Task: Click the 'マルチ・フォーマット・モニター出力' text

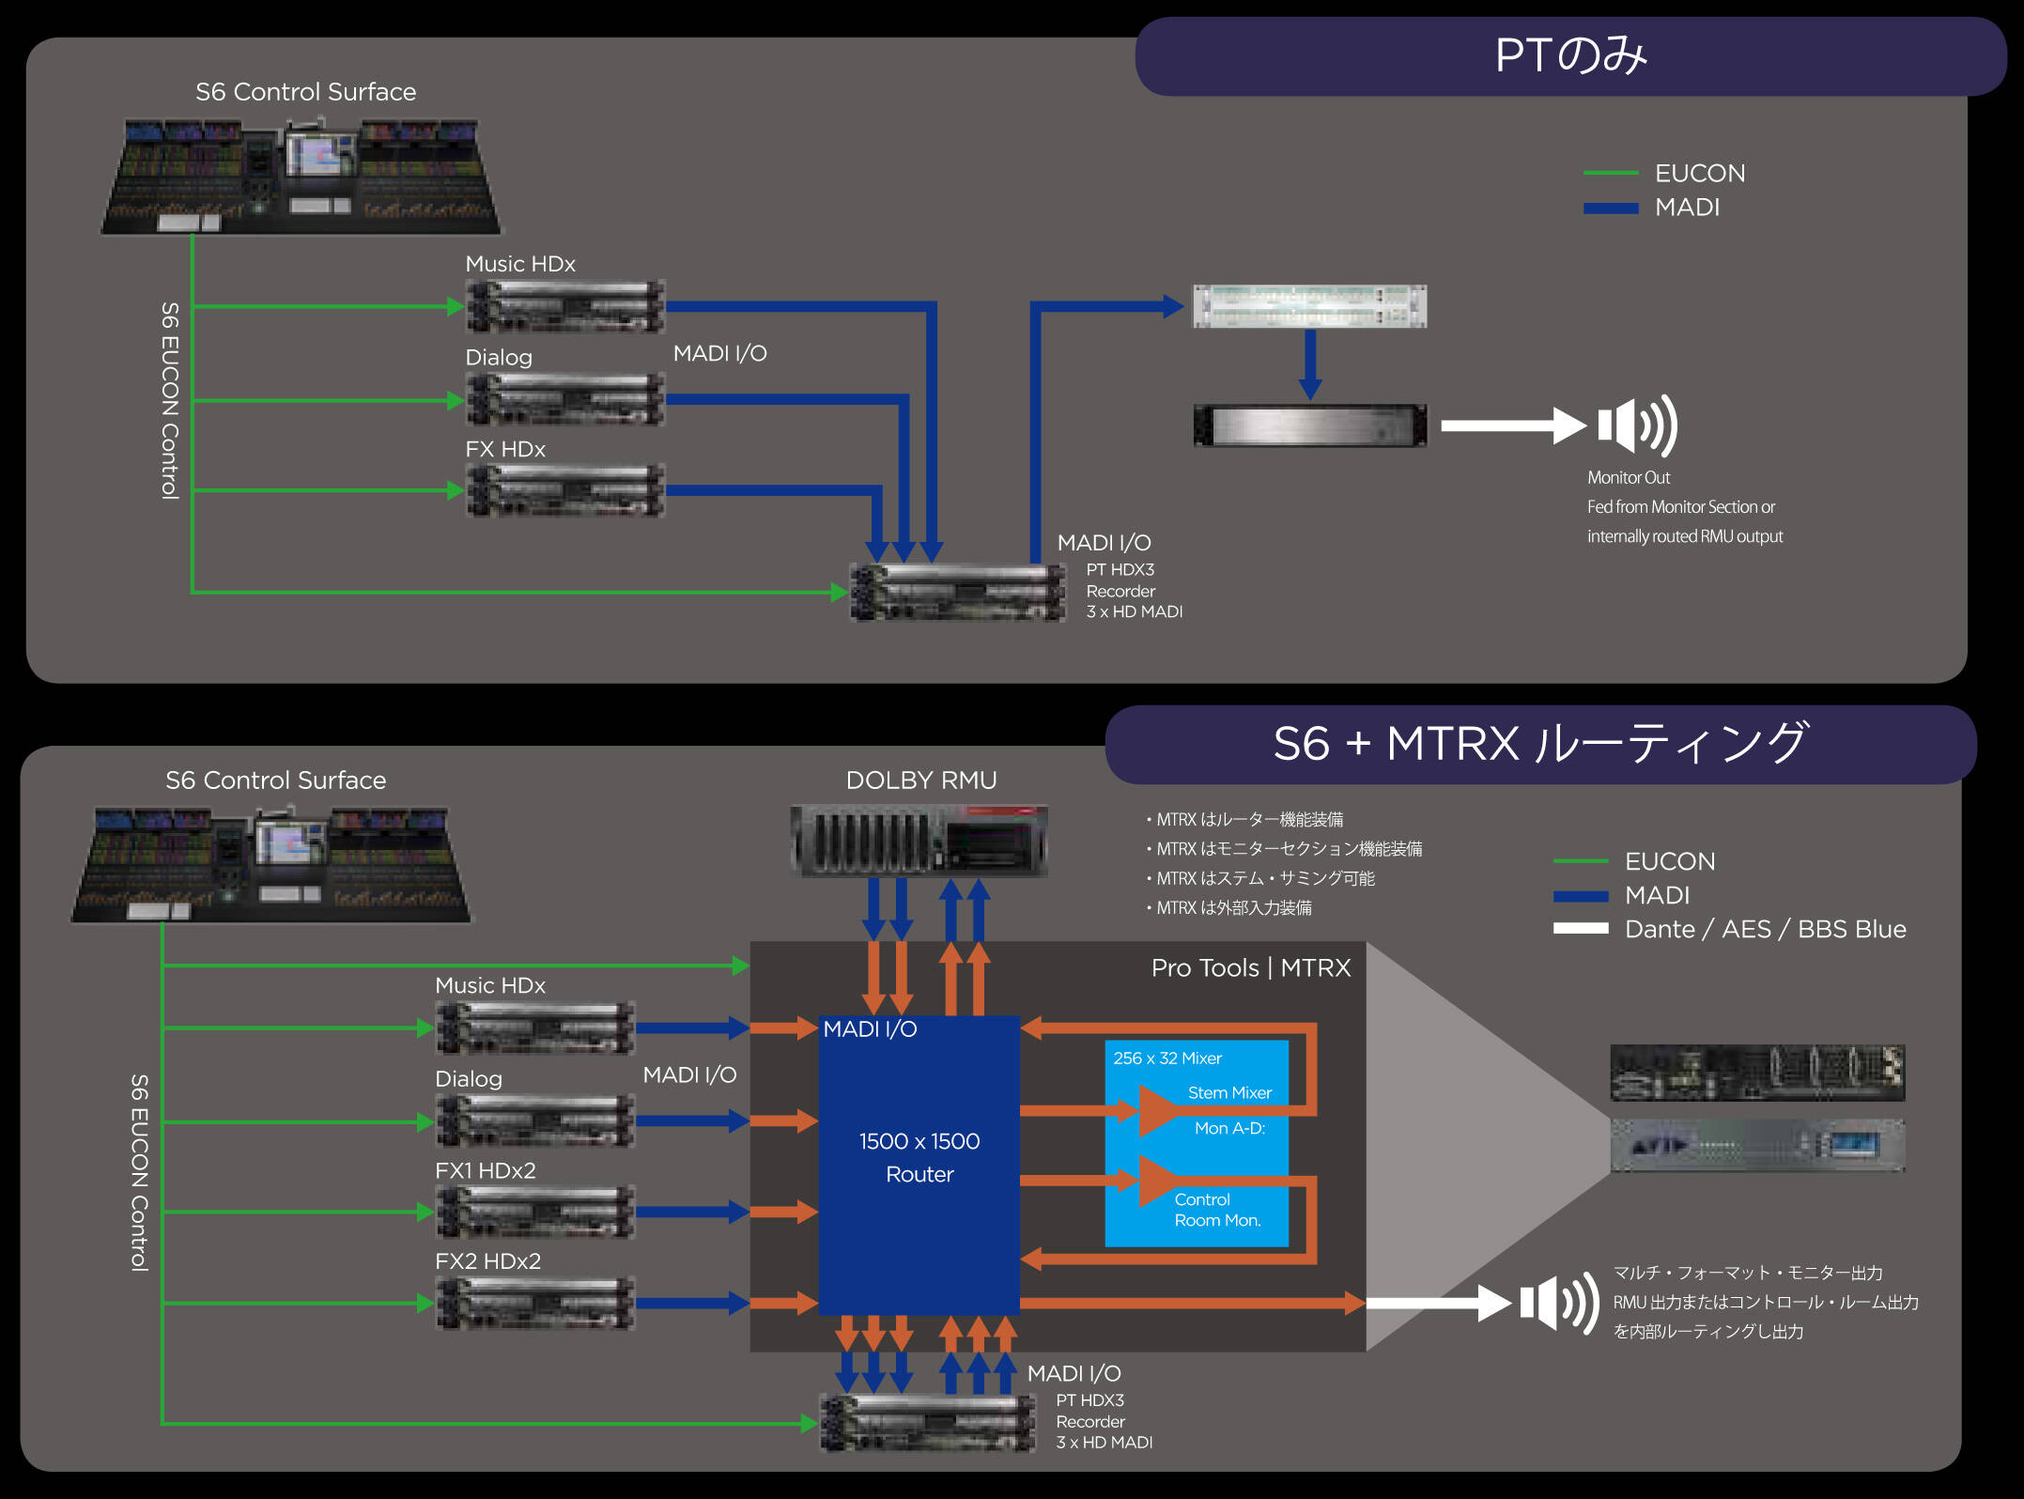Action: point(1748,1273)
